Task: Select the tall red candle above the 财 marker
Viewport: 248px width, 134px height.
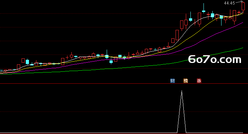Action: [177, 35]
